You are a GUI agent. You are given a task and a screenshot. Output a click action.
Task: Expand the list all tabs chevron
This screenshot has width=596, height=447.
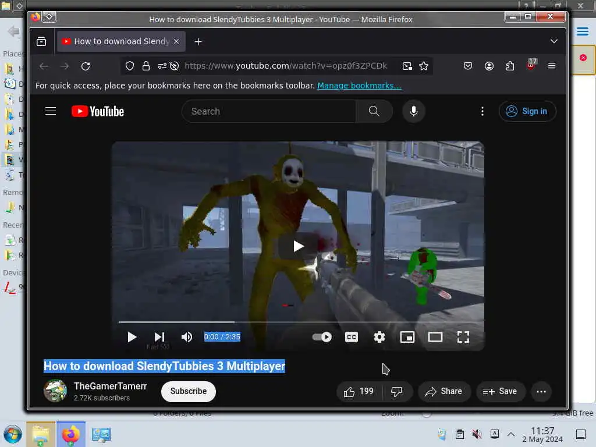tap(554, 41)
